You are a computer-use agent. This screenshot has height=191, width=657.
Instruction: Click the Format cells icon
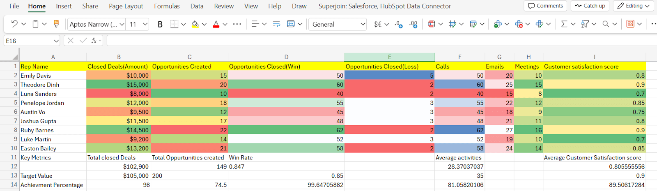pos(539,24)
